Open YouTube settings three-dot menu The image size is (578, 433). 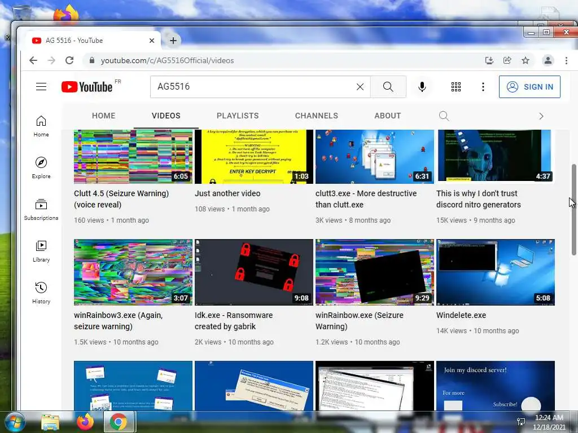coord(483,87)
